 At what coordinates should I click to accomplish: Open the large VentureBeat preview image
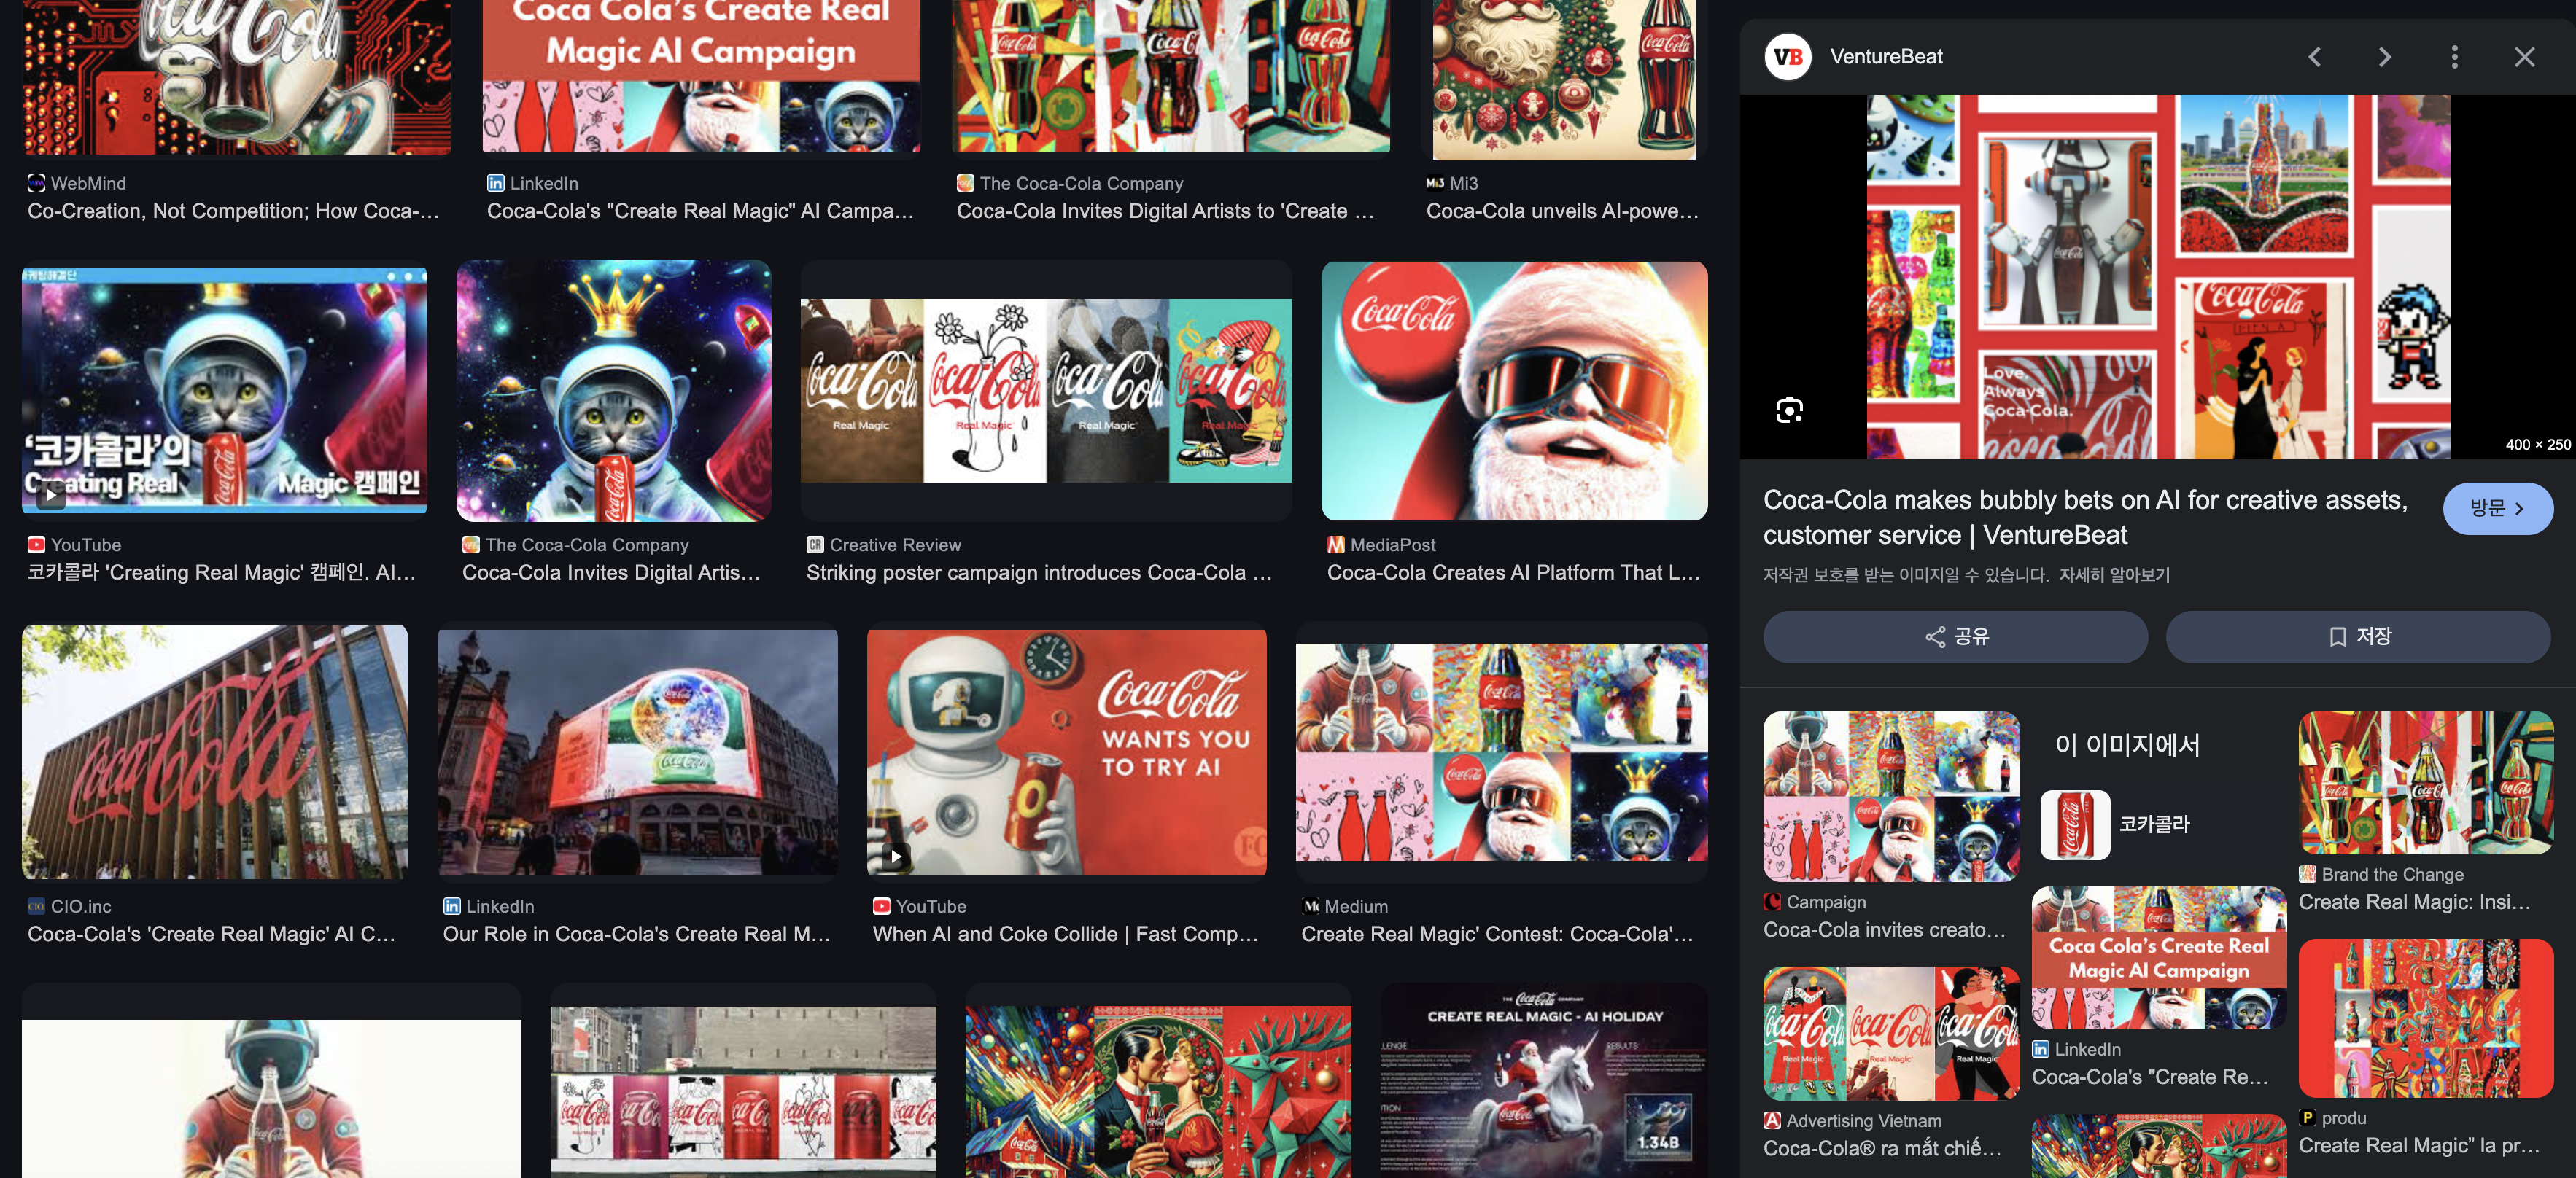(x=2158, y=277)
